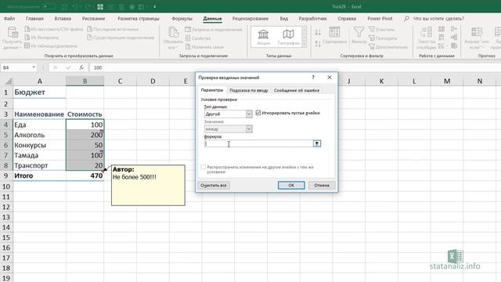
Task: Click Последние источники in ribbon
Action: click(113, 29)
